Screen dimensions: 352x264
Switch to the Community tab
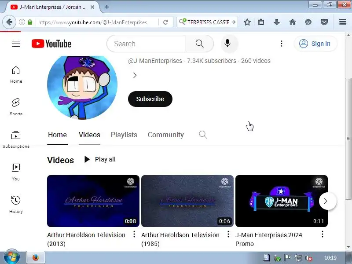click(x=166, y=135)
